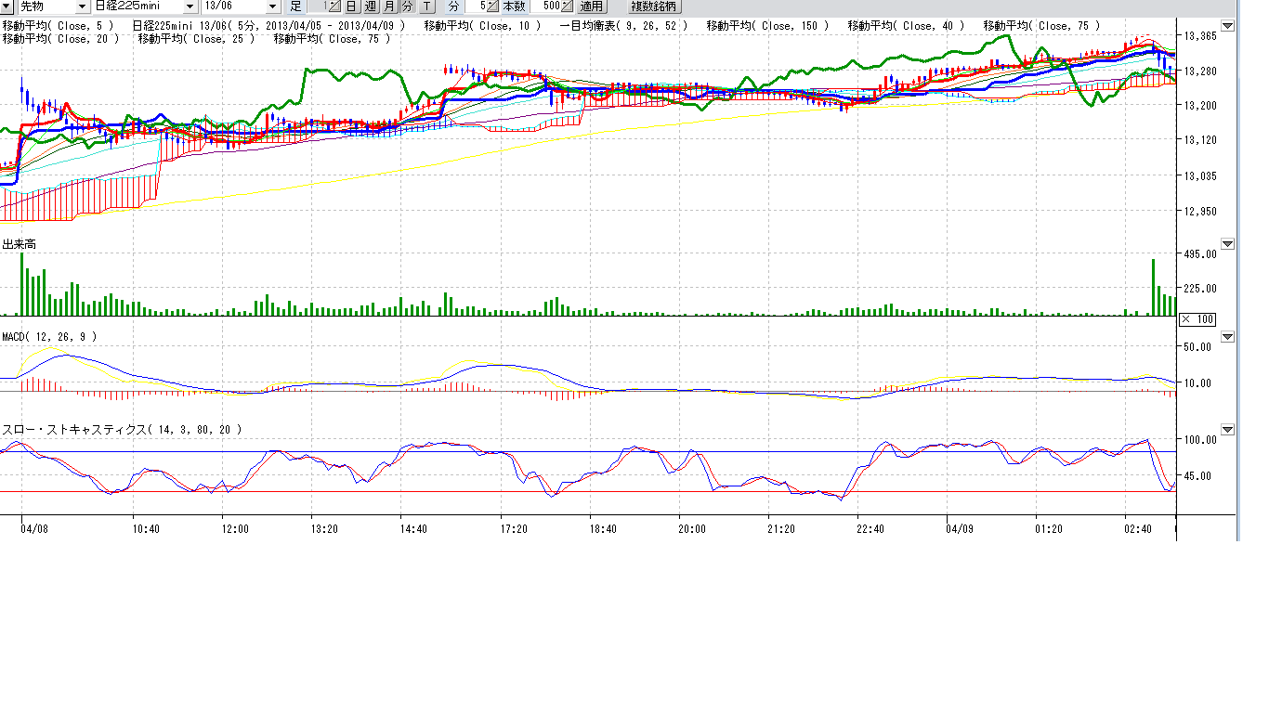1269x713 pixels.
Task: Open the Slow Stochastics panel menu arrow
Action: click(1227, 430)
